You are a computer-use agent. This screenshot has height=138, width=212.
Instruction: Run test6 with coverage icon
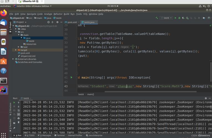click(183, 18)
